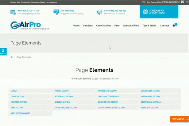Go to the Fees page

pyautogui.click(x=117, y=26)
